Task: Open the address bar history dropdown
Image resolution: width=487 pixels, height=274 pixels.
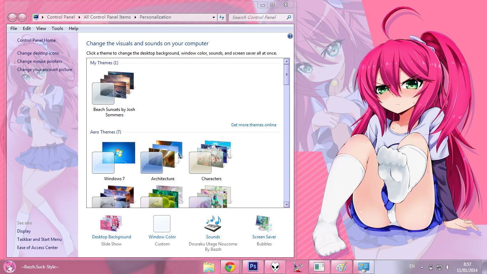Action: click(214, 17)
